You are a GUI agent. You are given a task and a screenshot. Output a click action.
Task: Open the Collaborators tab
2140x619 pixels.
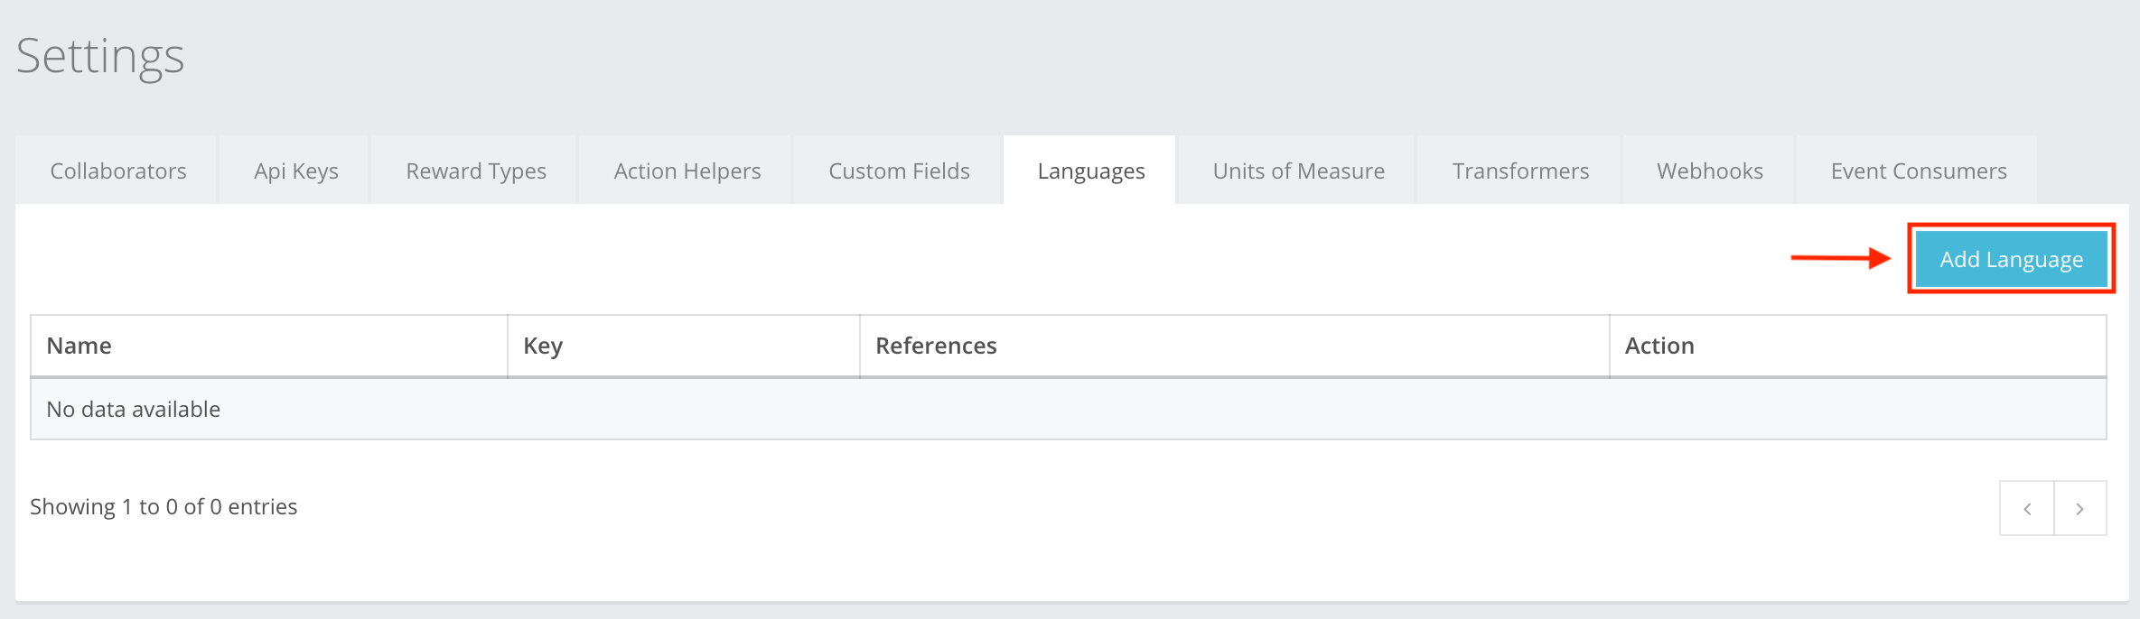[118, 171]
